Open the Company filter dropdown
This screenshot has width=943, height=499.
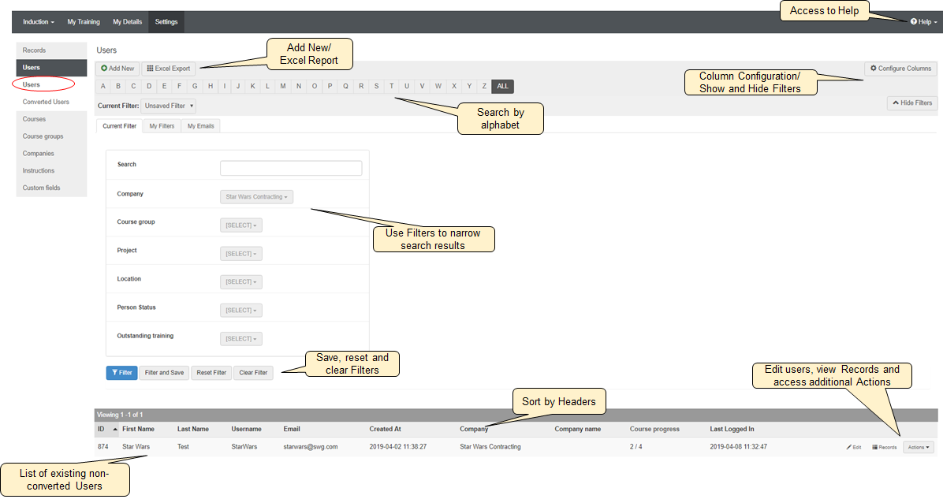click(x=256, y=197)
